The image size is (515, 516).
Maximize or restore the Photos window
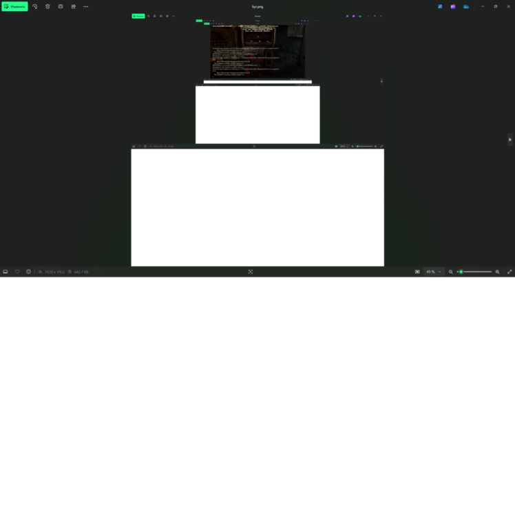(496, 7)
